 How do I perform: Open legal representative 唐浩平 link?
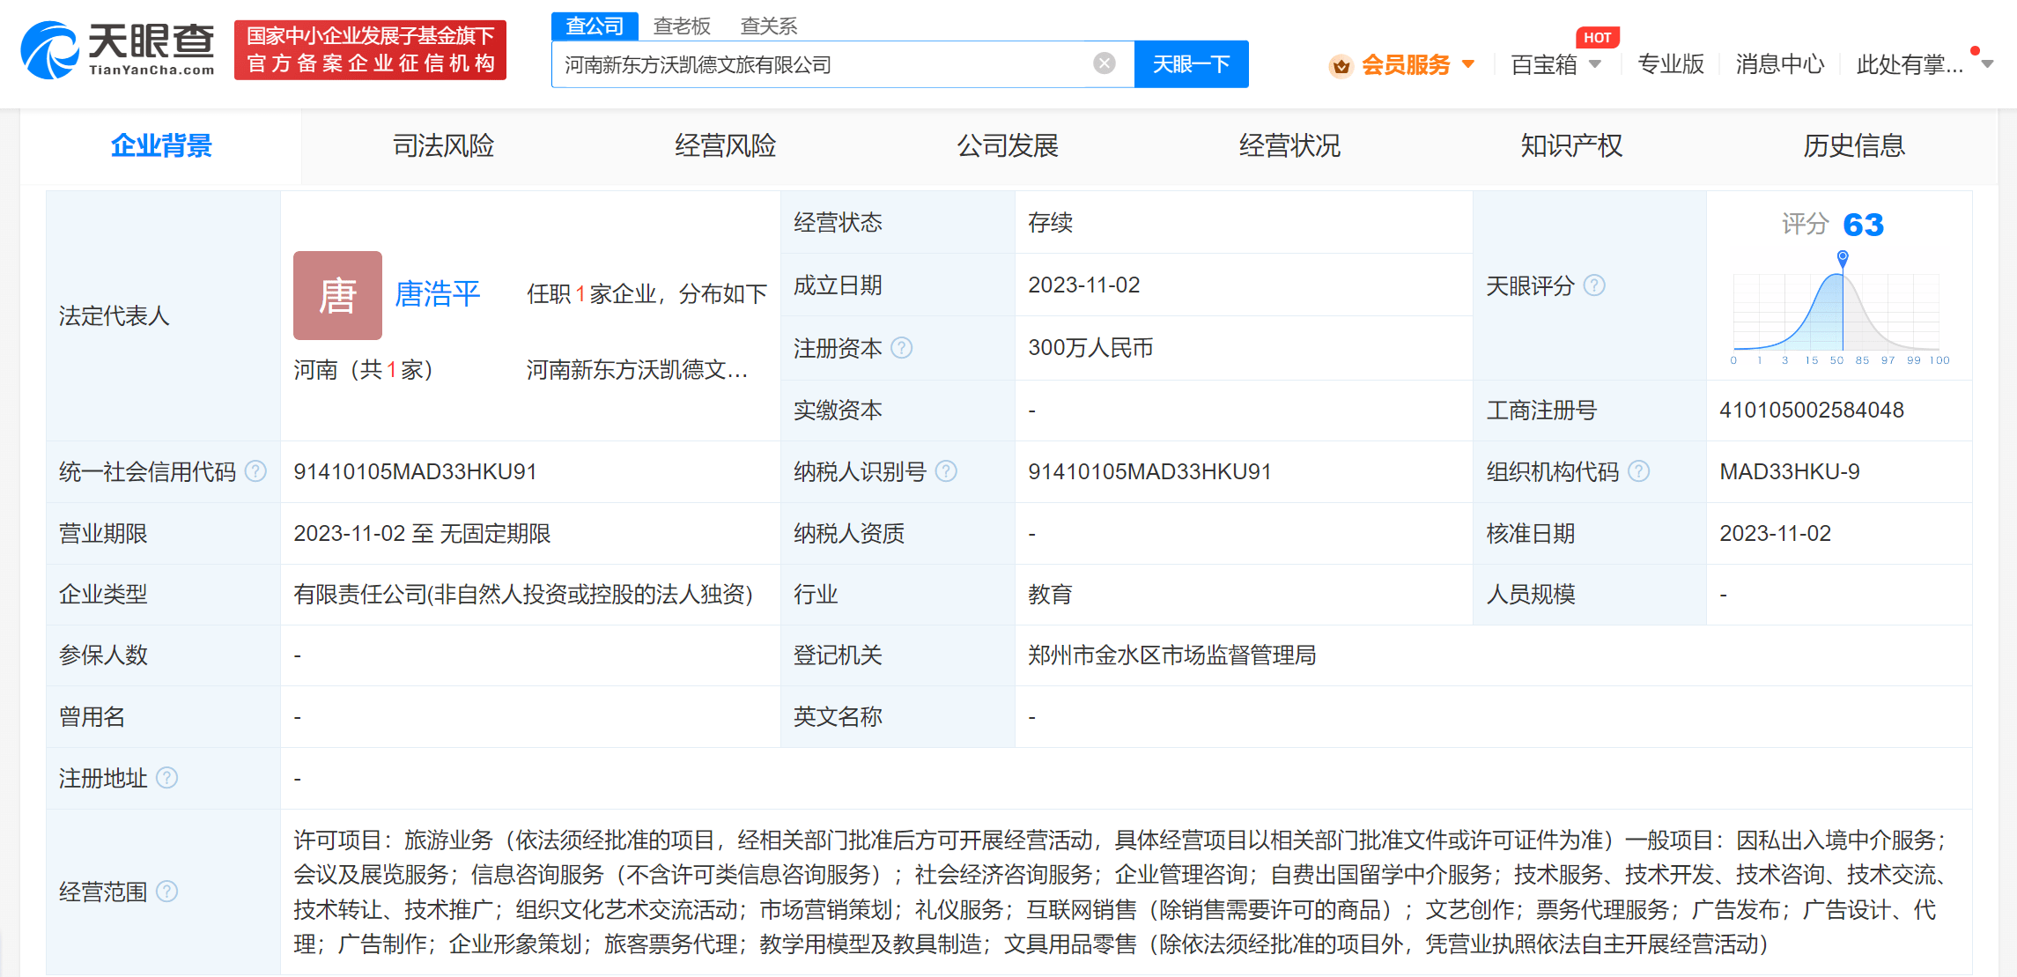(437, 293)
